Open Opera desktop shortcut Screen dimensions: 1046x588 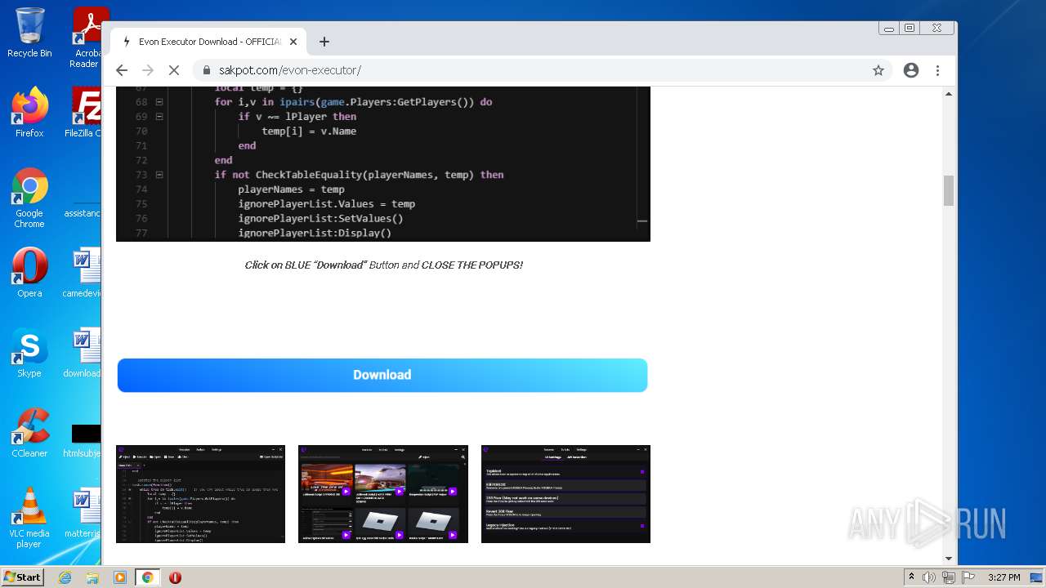[x=29, y=273]
